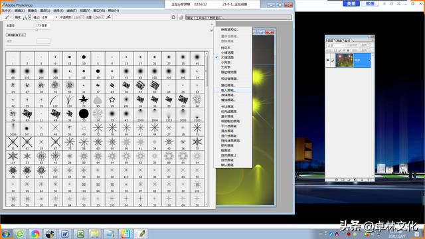Pick the hollow star brush preset
Screen dimensions: 425x239
[x=112, y=100]
